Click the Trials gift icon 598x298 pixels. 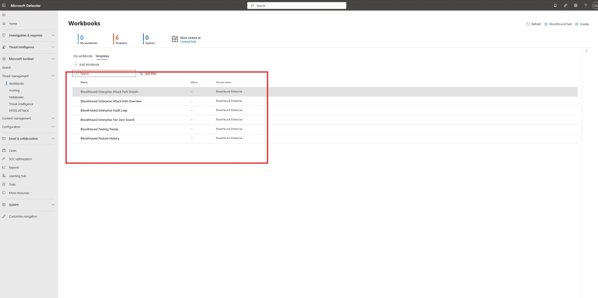[4, 184]
